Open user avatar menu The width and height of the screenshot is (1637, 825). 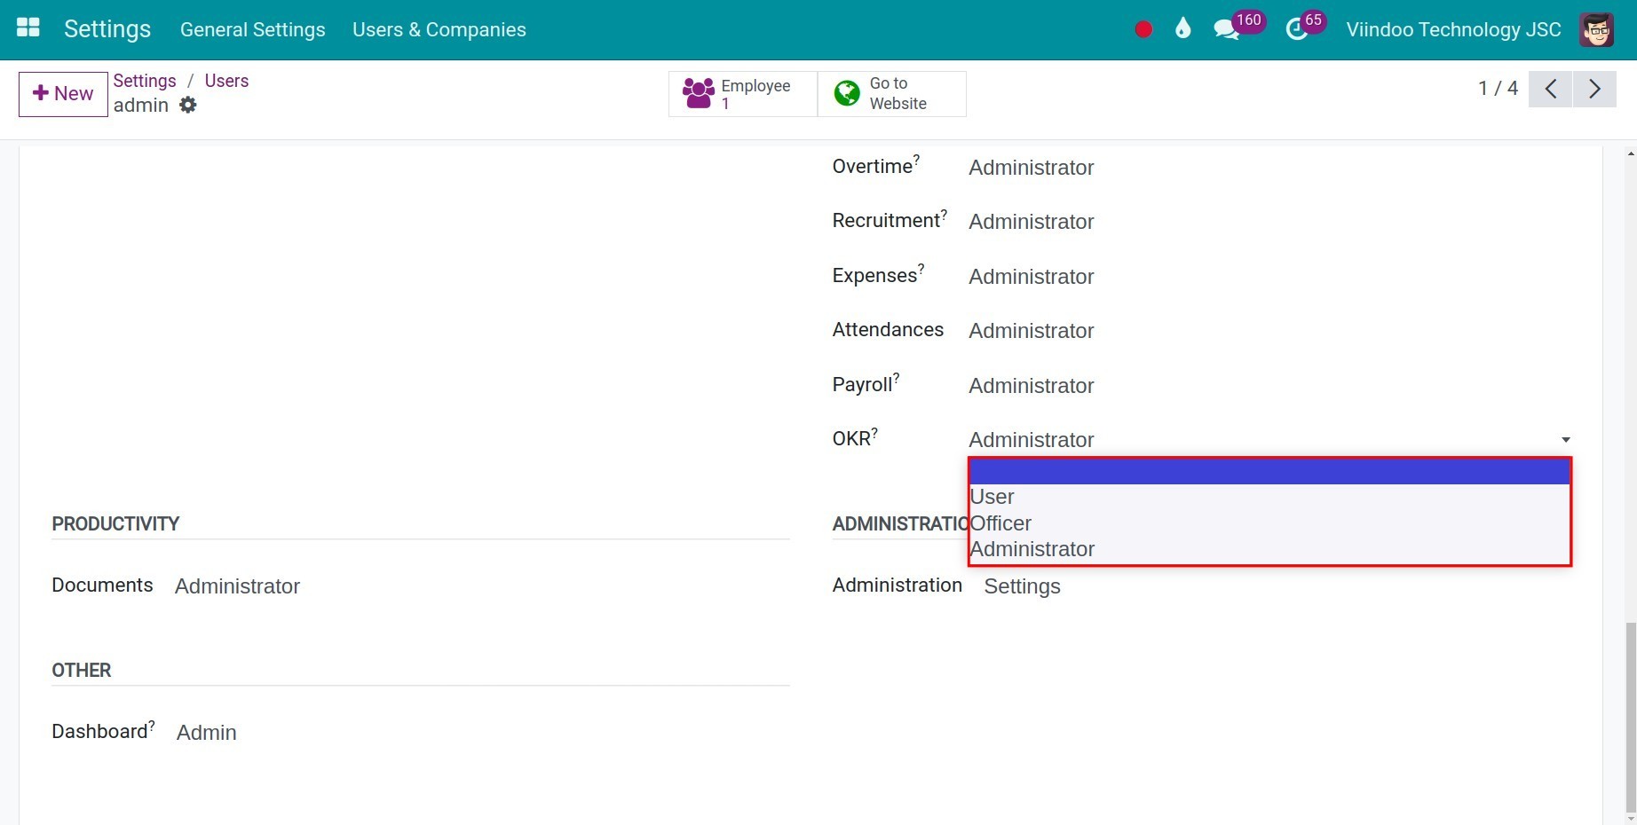(x=1596, y=29)
